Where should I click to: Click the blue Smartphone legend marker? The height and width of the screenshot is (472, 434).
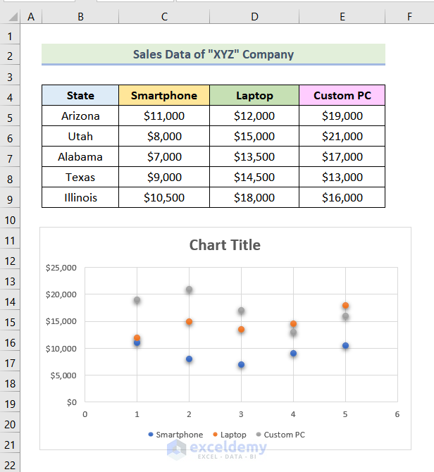point(151,435)
